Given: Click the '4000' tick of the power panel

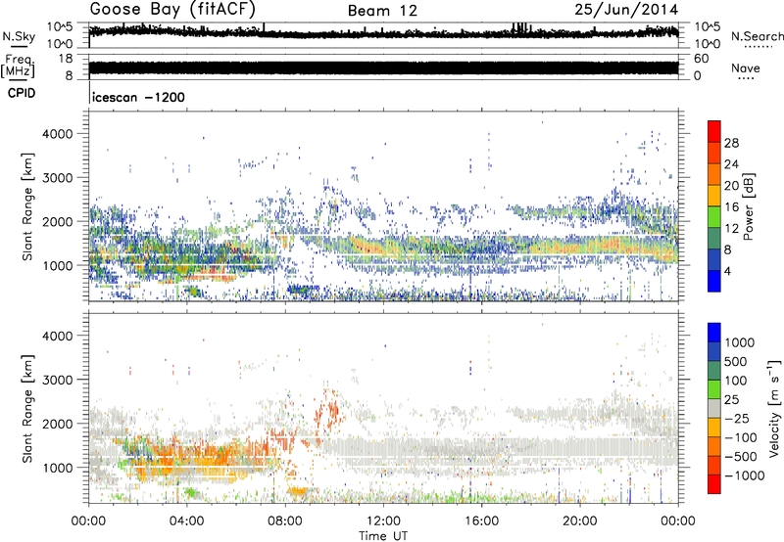Looking at the screenshot, I should point(58,134).
